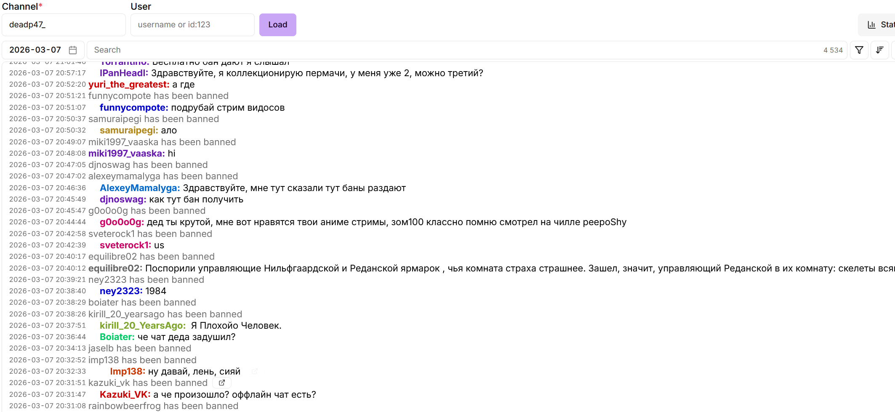This screenshot has width=895, height=412.
Task: Click the Kazuki_VK username
Action: click(125, 395)
